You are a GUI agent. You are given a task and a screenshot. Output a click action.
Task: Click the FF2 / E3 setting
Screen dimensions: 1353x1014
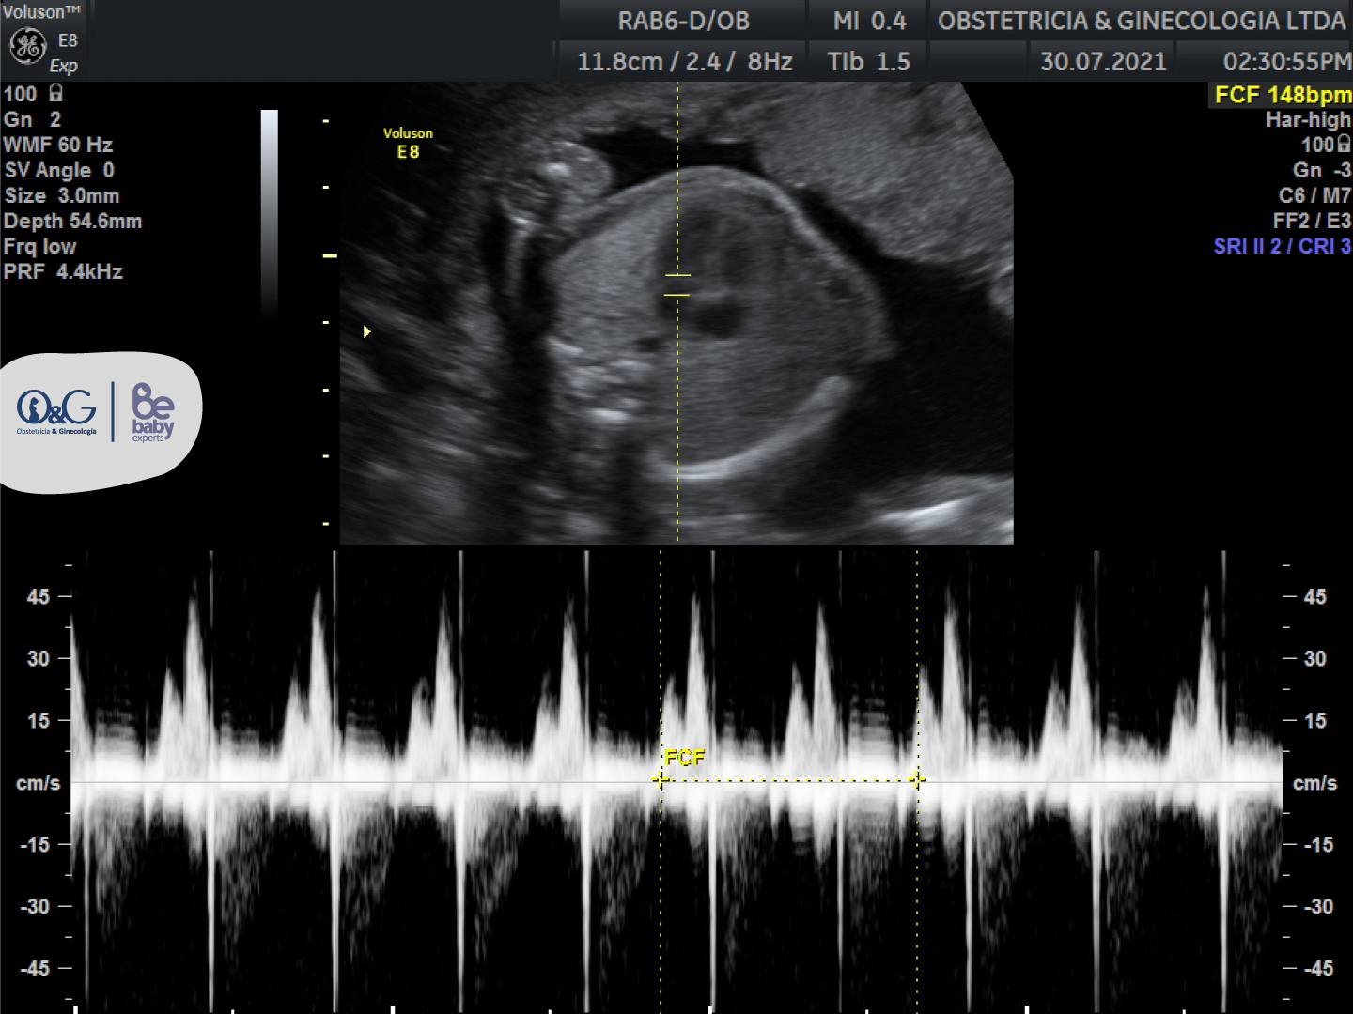pos(1312,221)
